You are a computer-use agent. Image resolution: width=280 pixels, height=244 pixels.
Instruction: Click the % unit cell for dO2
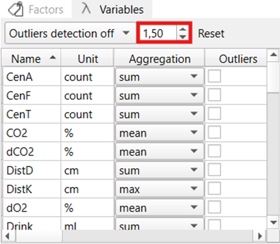(x=87, y=208)
